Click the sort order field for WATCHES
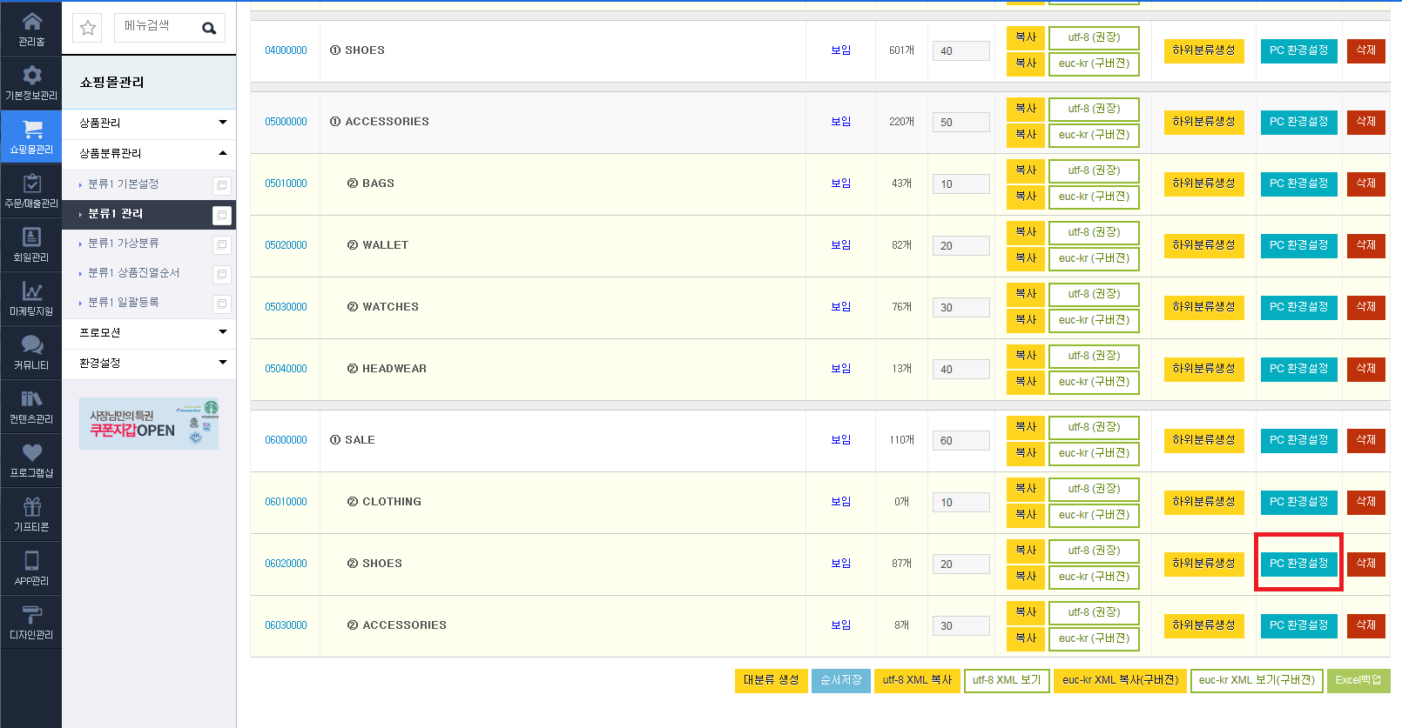Image resolution: width=1402 pixels, height=728 pixels. point(961,307)
